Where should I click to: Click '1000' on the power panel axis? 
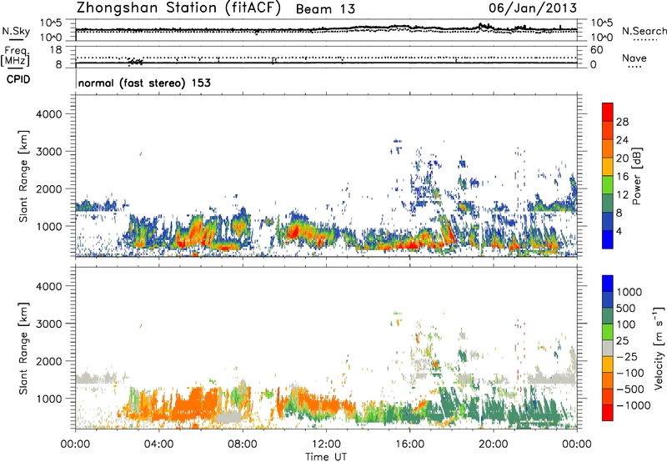tap(48, 226)
